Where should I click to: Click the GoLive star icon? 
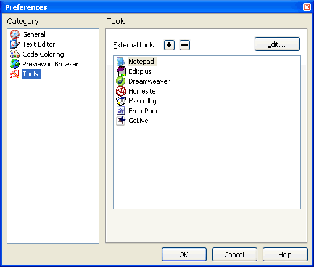click(121, 121)
